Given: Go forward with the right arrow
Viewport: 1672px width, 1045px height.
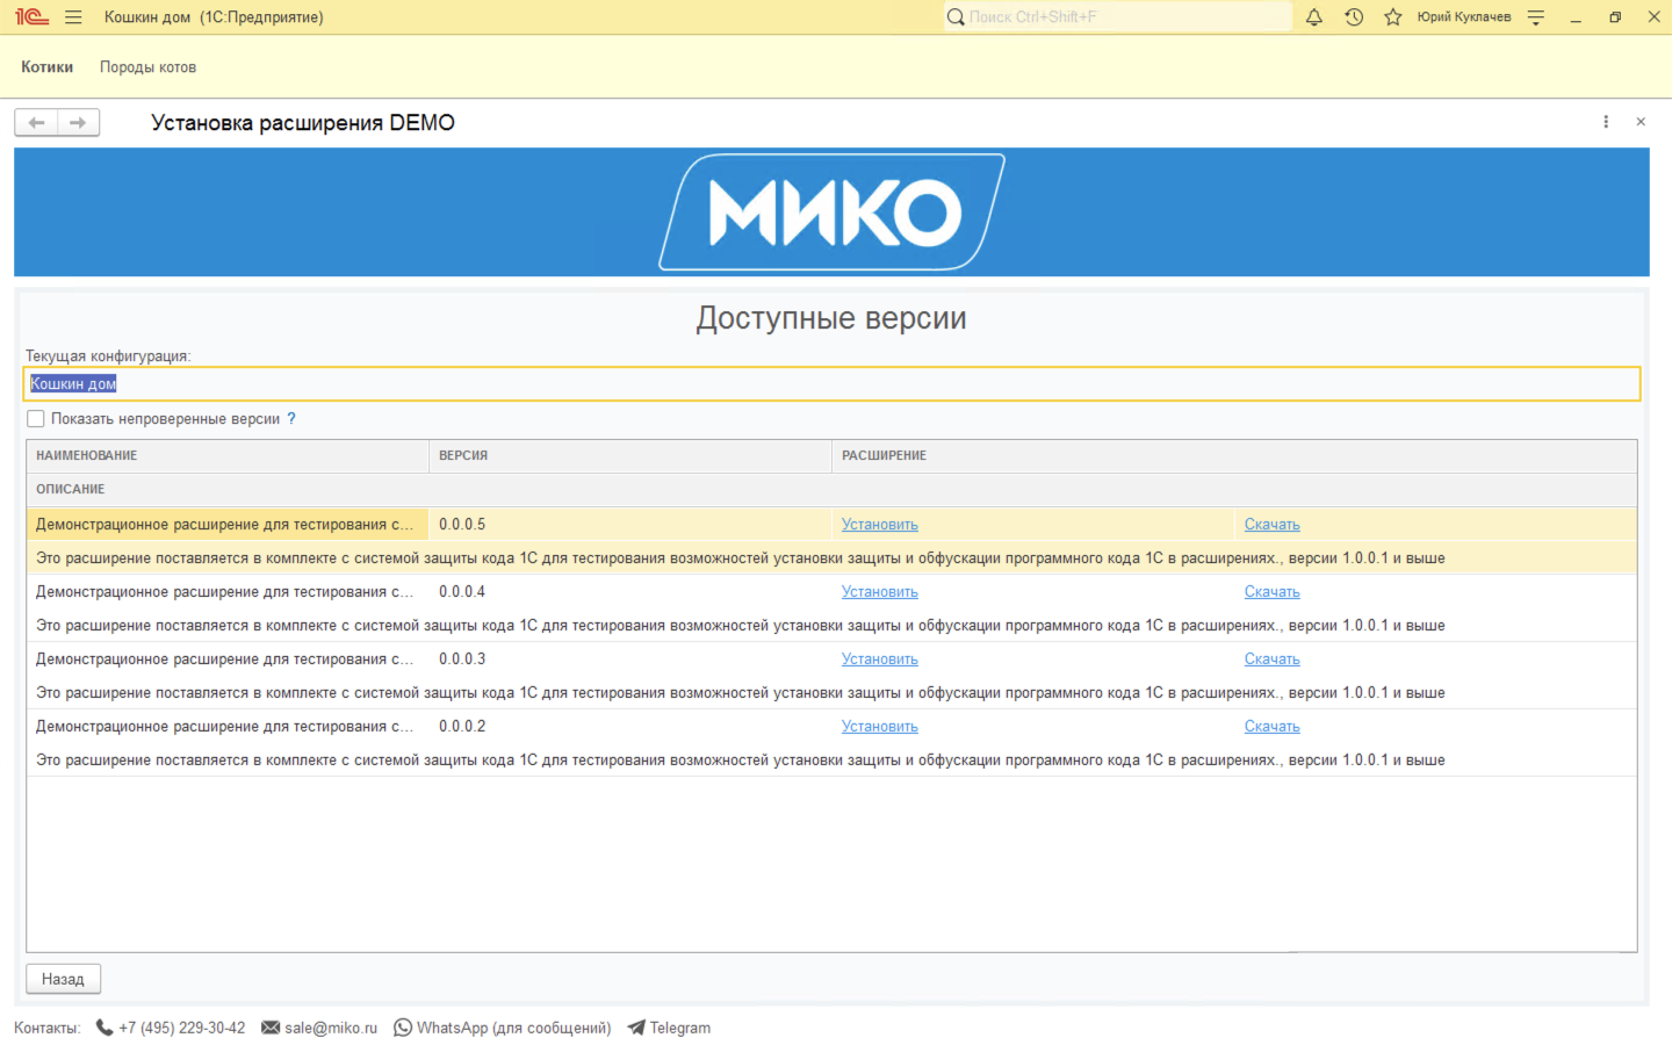Looking at the screenshot, I should click(78, 122).
